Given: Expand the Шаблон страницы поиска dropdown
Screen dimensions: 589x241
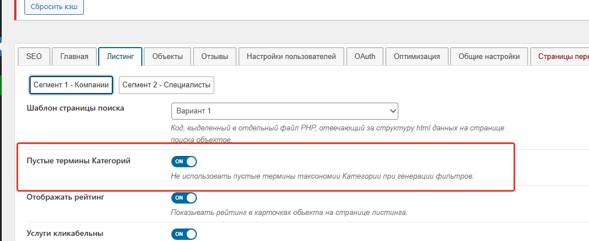Looking at the screenshot, I should click(284, 111).
